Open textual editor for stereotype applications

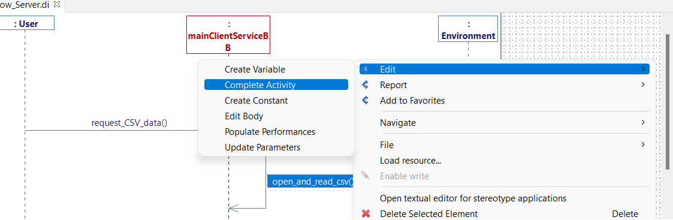pyautogui.click(x=505, y=198)
